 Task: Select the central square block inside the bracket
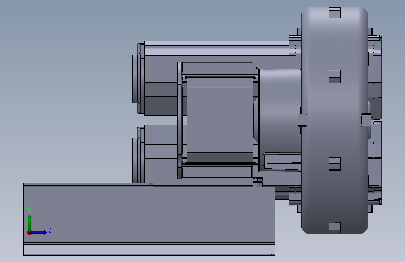click(x=220, y=120)
